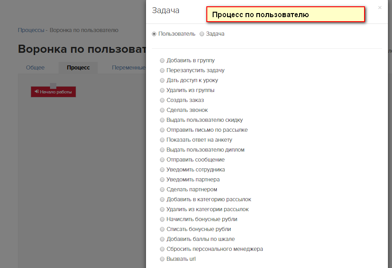Image resolution: width=392 pixels, height=268 pixels.
Task: Choose Дать доступ к уроку action
Action: click(x=162, y=80)
